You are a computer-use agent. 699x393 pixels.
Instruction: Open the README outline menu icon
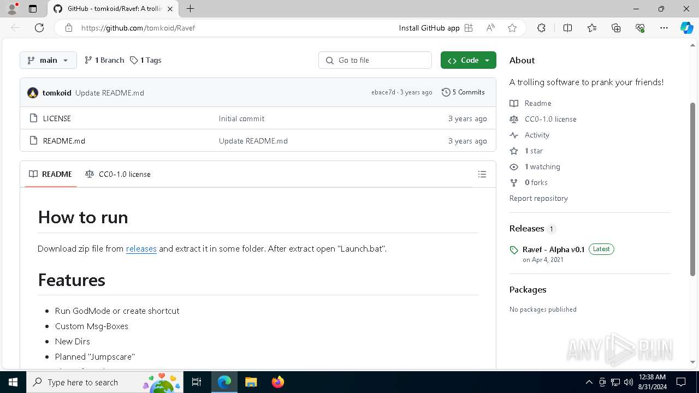click(x=482, y=174)
